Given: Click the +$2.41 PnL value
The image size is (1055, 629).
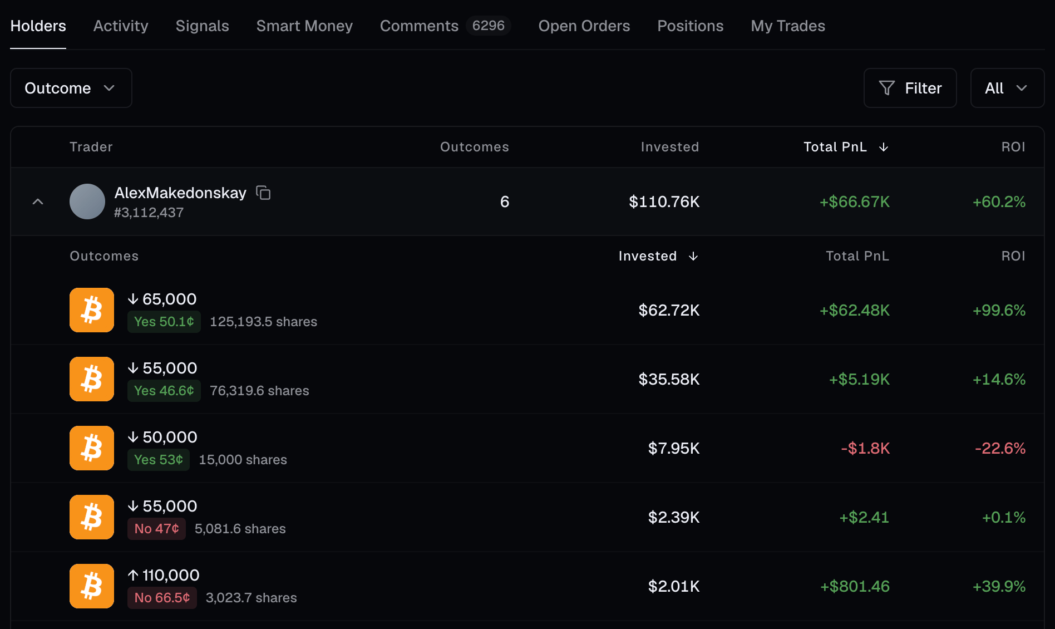Looking at the screenshot, I should [x=864, y=517].
